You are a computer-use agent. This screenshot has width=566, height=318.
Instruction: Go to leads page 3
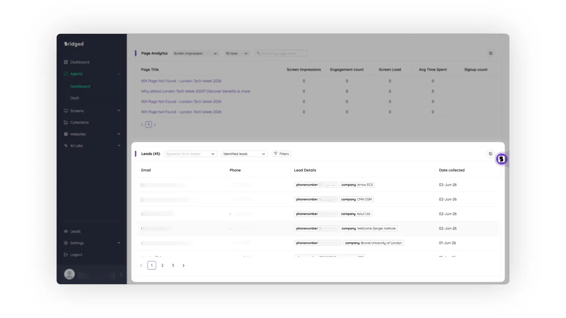point(173,265)
